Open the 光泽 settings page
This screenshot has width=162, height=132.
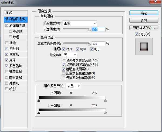coord(12,60)
